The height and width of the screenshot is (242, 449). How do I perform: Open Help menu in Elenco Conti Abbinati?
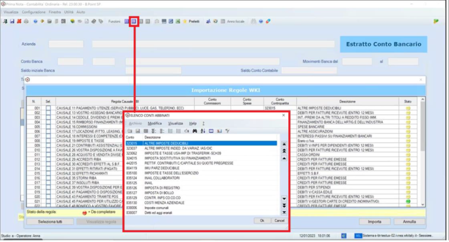click(193, 123)
